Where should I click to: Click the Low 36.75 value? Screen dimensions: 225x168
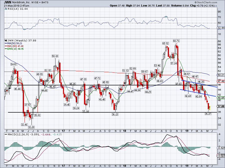pyautogui.click(x=148, y=5)
